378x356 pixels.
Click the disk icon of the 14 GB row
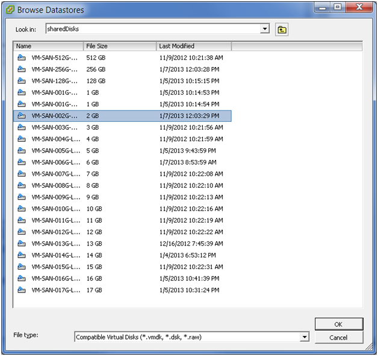click(x=22, y=255)
